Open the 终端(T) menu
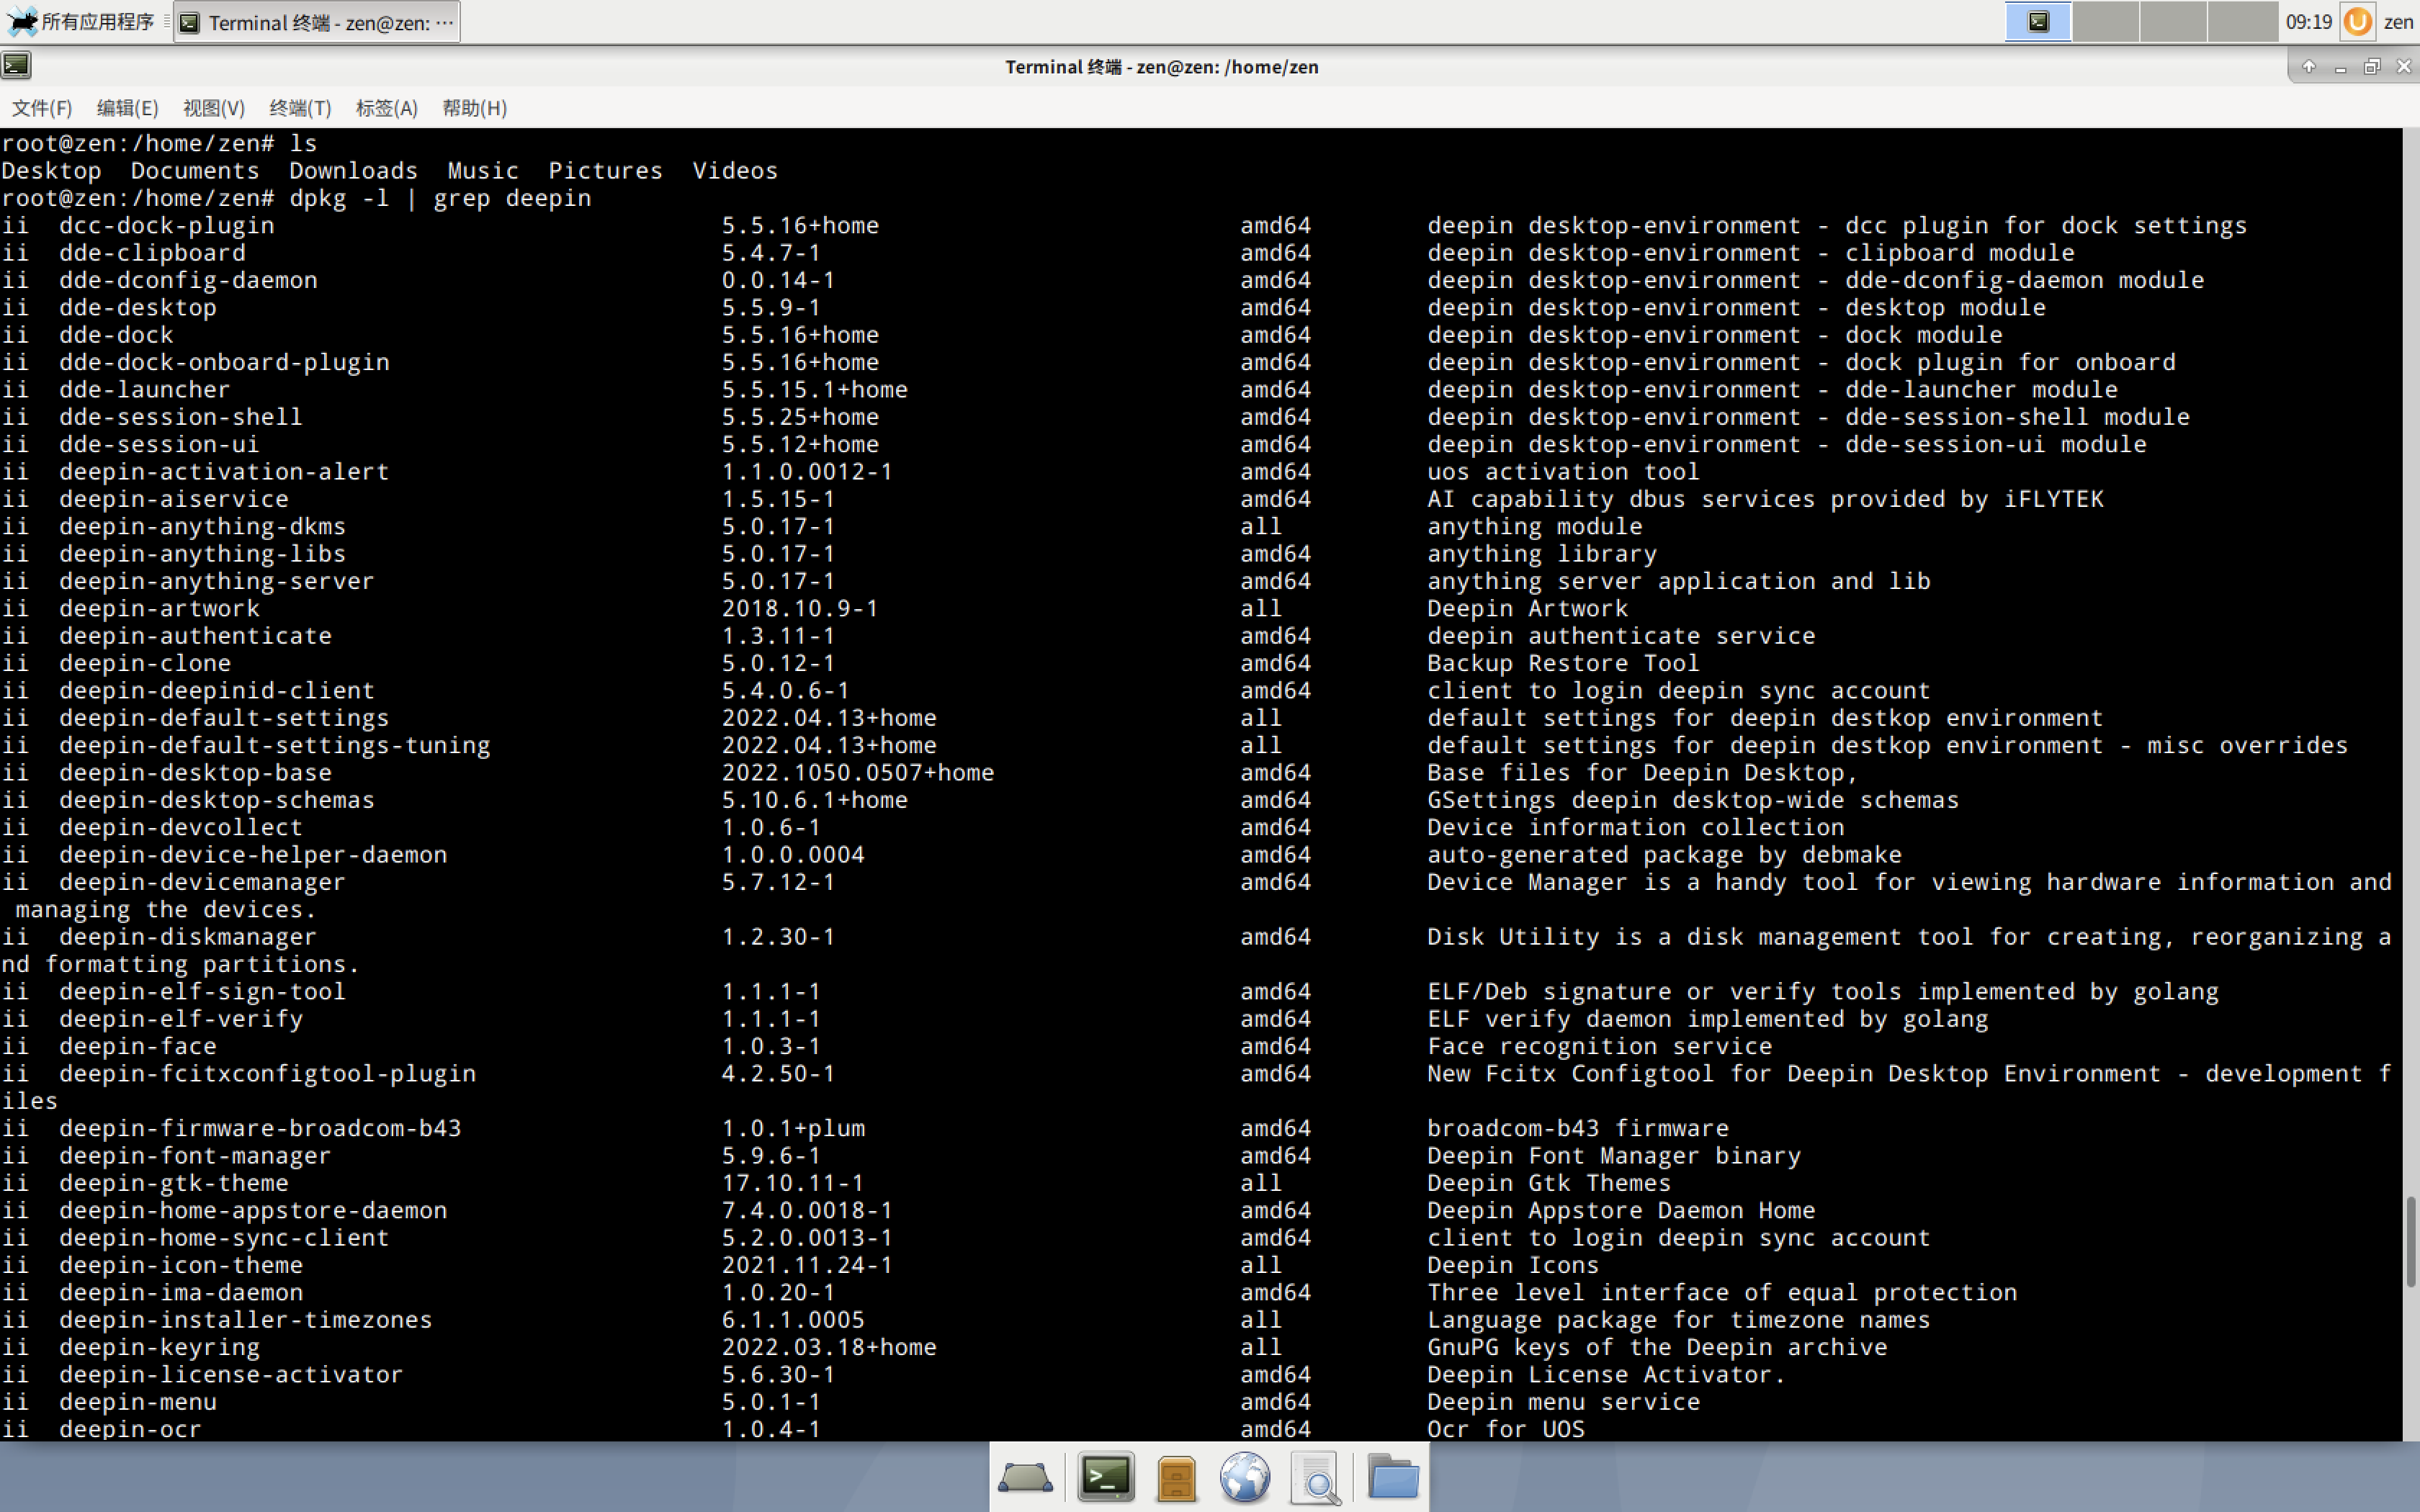 click(300, 108)
